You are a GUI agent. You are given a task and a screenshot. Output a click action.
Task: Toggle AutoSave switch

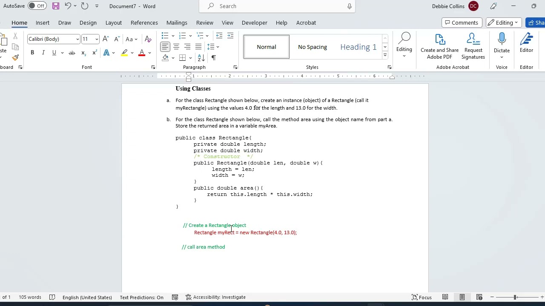(x=37, y=6)
